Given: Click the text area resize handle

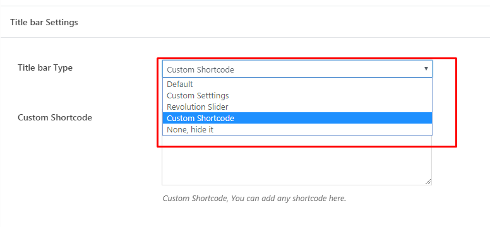Looking at the screenshot, I should (428, 182).
